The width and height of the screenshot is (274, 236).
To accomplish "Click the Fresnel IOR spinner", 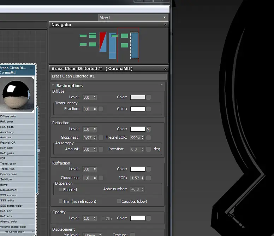I will pyautogui.click(x=142, y=138).
